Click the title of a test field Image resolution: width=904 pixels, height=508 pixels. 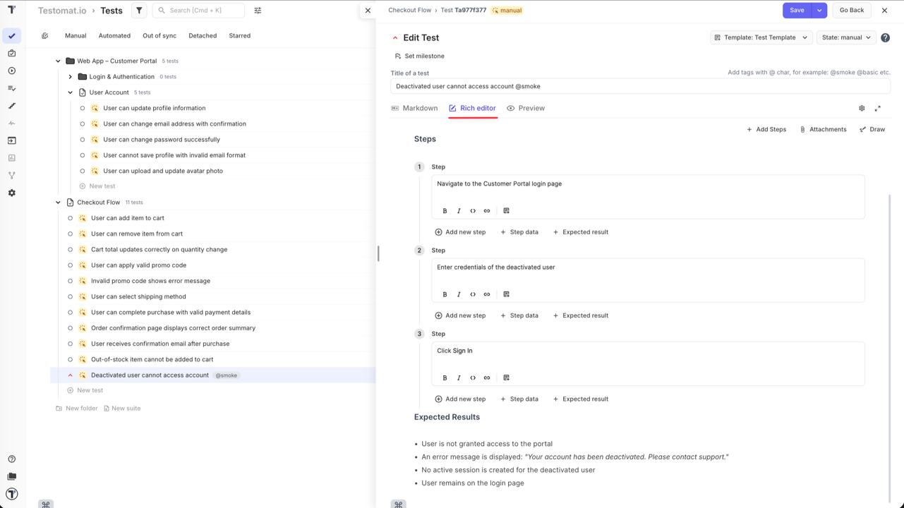(640, 86)
